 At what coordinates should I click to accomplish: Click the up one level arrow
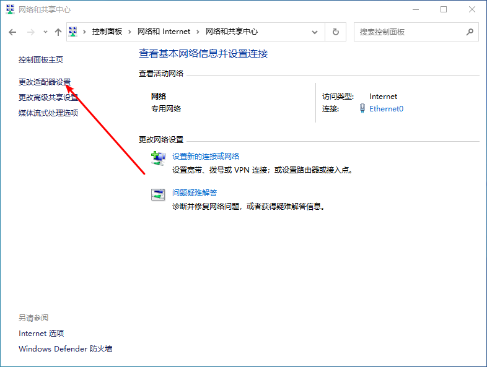[x=58, y=32]
